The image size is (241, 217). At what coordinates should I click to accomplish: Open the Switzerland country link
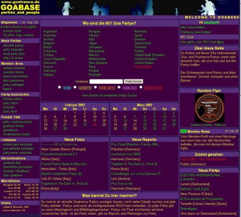click(143, 43)
